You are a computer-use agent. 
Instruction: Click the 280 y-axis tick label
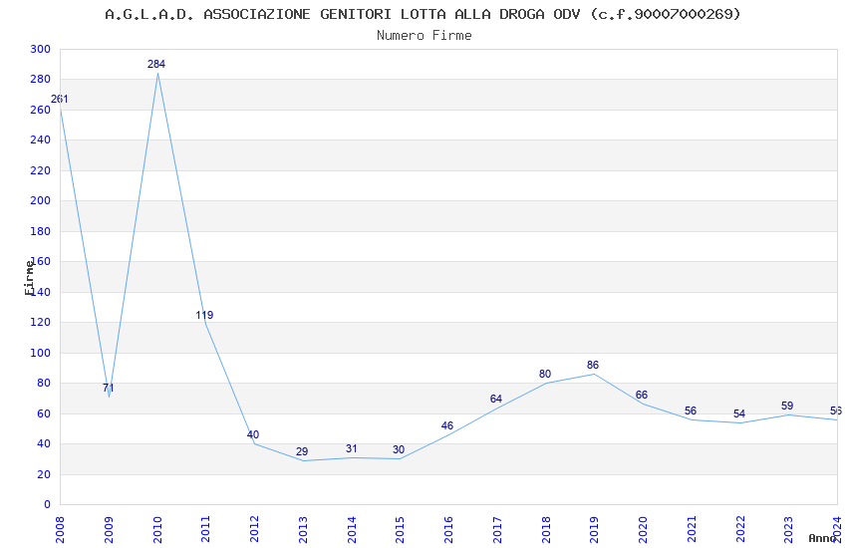[41, 80]
